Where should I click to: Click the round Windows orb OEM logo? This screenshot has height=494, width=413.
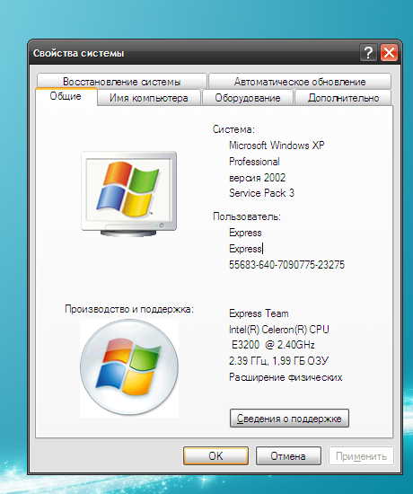[129, 368]
